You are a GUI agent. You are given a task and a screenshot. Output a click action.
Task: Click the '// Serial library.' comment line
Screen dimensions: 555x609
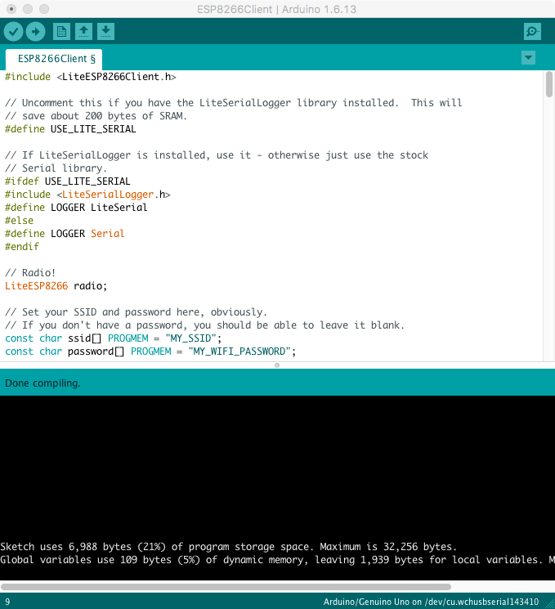click(56, 168)
